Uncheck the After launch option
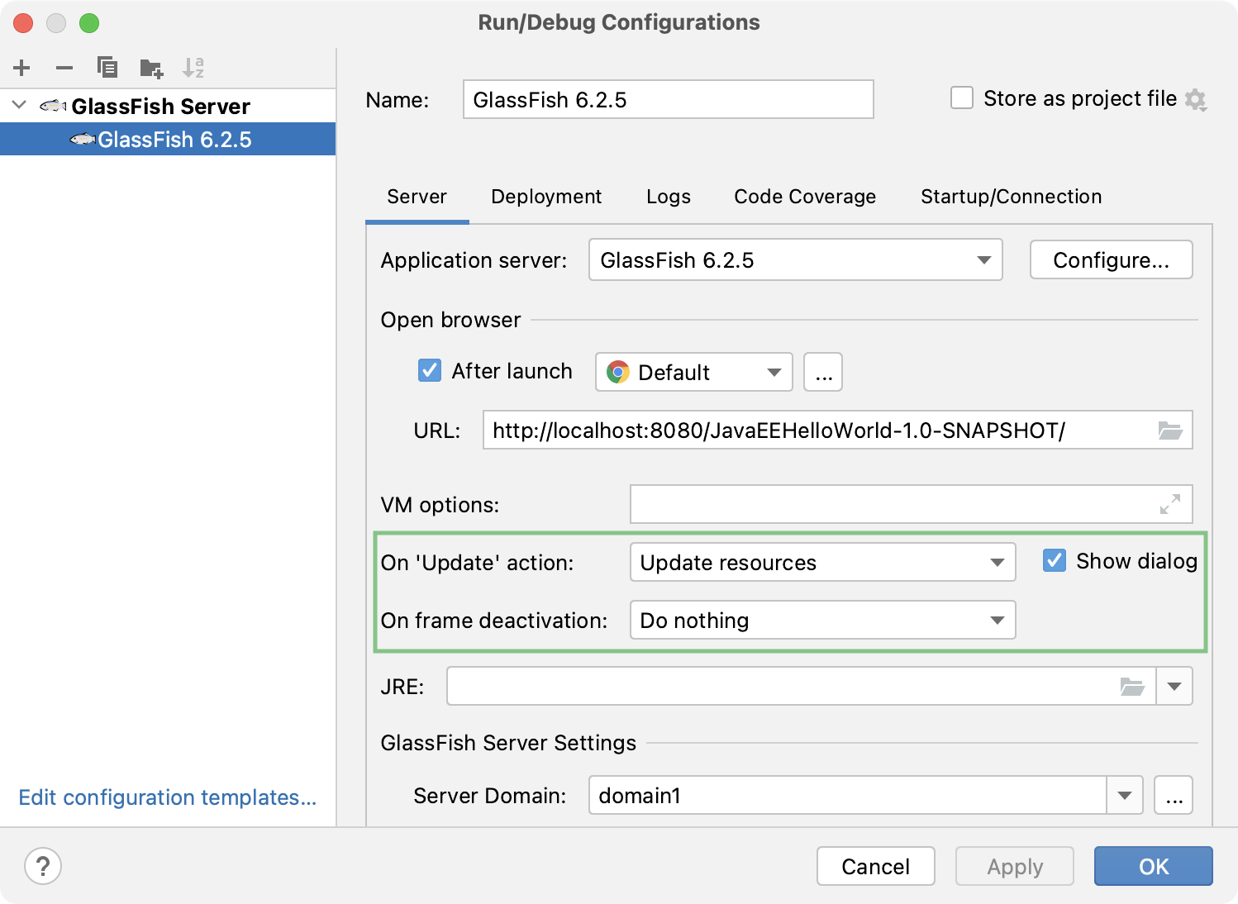This screenshot has height=904, width=1238. [x=430, y=370]
